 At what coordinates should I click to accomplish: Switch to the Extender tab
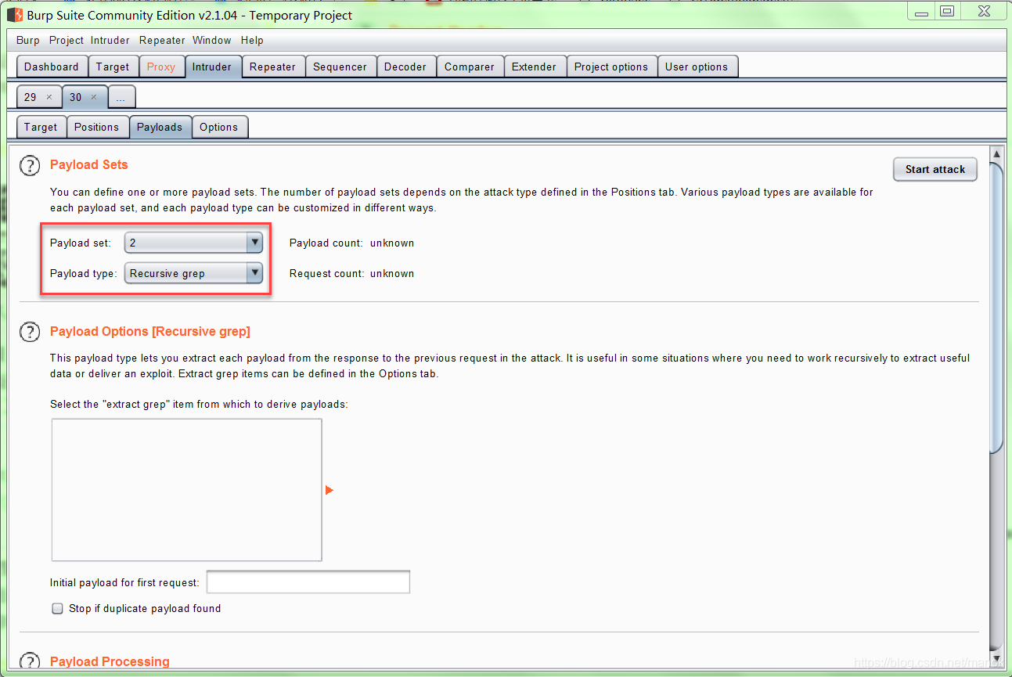[534, 67]
